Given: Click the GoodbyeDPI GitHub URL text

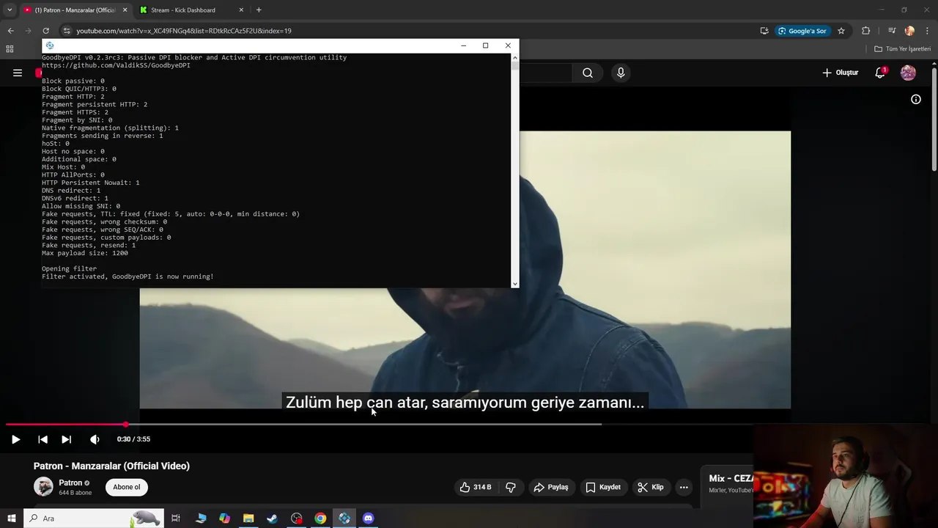Looking at the screenshot, I should point(116,65).
